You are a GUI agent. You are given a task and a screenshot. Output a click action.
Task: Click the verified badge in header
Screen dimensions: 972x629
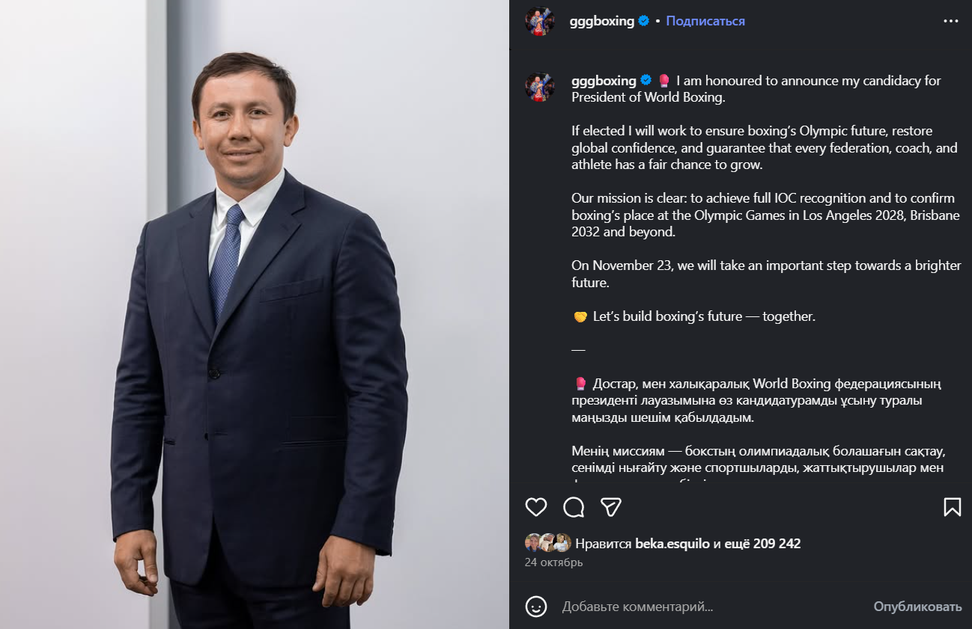click(x=644, y=21)
